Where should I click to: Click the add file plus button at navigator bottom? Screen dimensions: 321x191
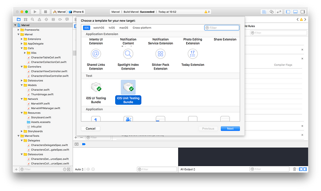click(x=16, y=169)
